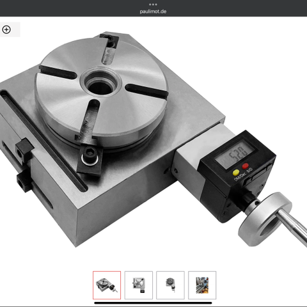The width and height of the screenshot is (307, 307).
Task: Click the DM/Dec label on readout
Action: point(240,177)
